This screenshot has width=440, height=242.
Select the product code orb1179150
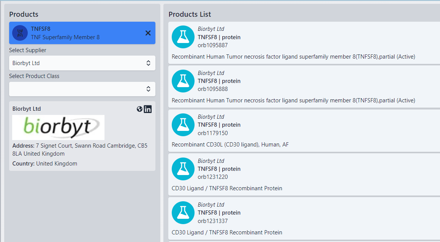point(213,133)
